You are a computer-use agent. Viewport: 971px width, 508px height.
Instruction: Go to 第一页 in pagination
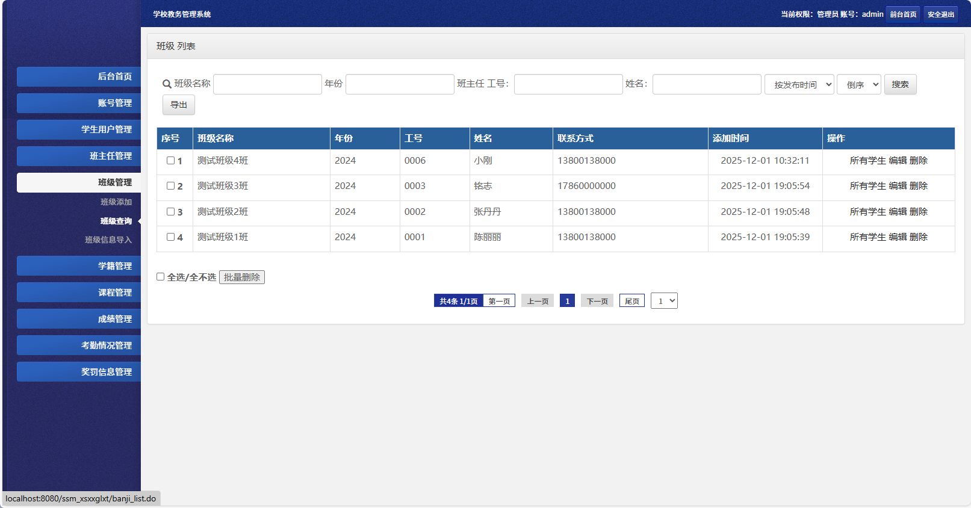[x=499, y=301]
